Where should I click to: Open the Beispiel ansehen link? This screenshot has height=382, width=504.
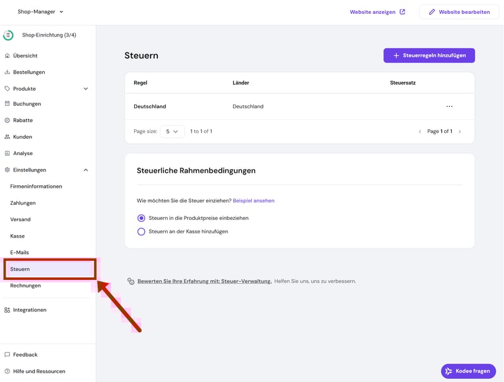click(253, 200)
